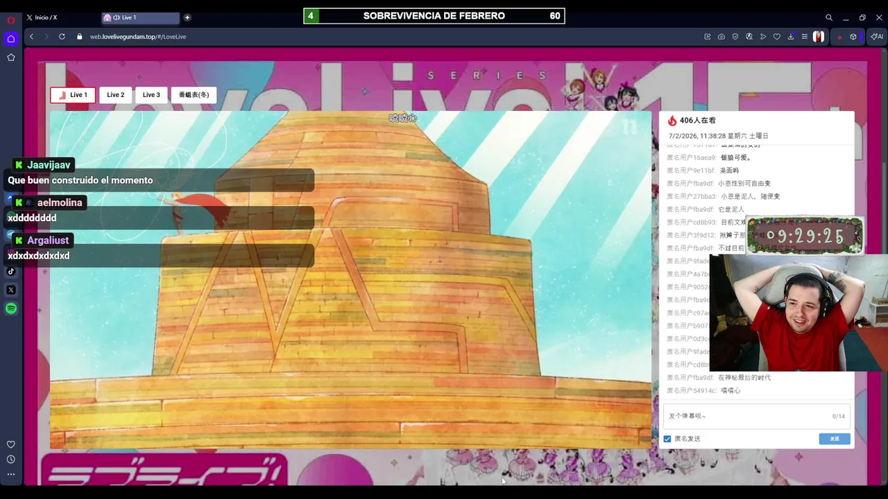Take a snapshot with camera icon
888x499 pixels.
click(x=721, y=37)
